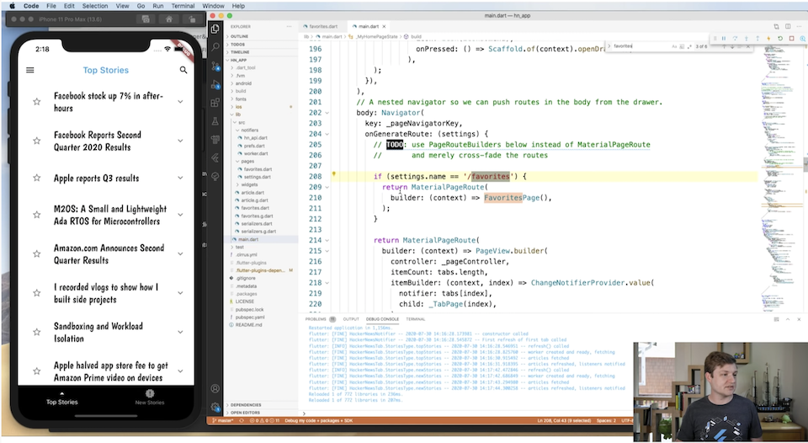808x443 pixels.
Task: Toggle Match Whole Word in find widget
Action: pos(682,46)
